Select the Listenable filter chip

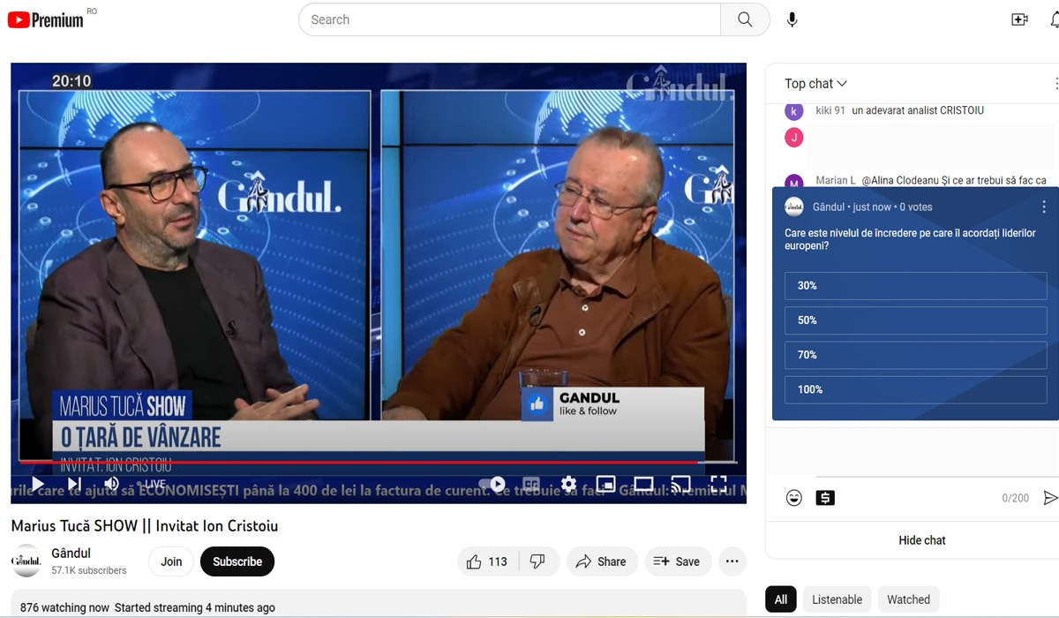point(837,599)
